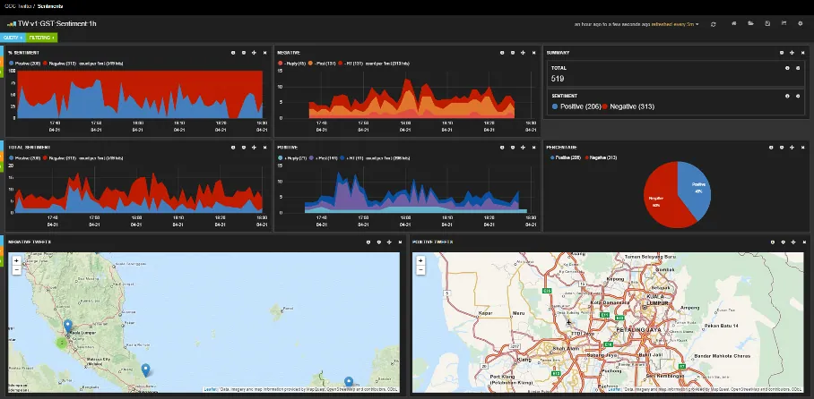Open dashboard settings gear in top bar
Image resolution: width=814 pixels, height=399 pixels.
(x=801, y=24)
